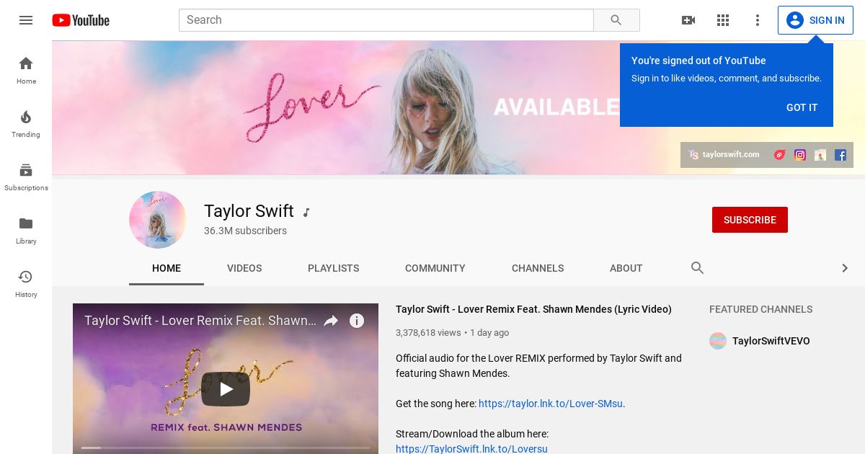The height and width of the screenshot is (454, 865).
Task: Open the YouTube apps grid
Action: 723,20
